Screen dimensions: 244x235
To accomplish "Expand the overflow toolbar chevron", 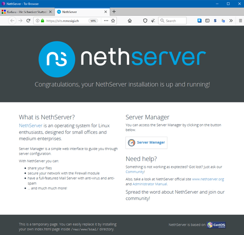I will point(231,21).
